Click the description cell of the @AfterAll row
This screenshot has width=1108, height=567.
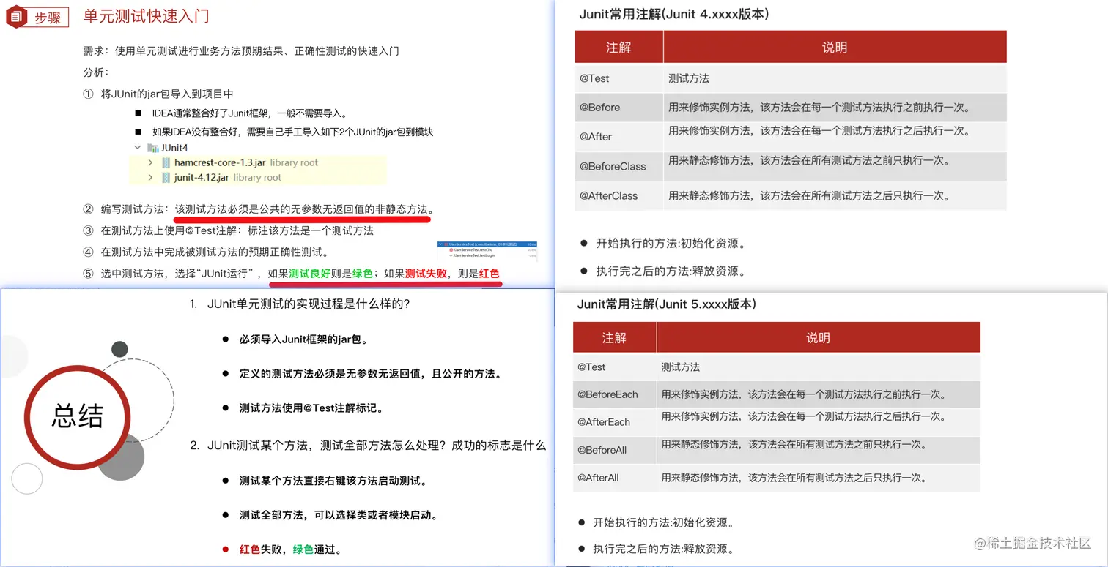coord(819,478)
